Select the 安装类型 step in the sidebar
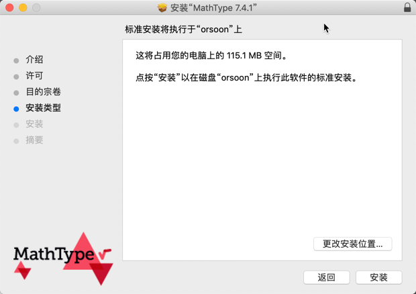 click(x=43, y=107)
